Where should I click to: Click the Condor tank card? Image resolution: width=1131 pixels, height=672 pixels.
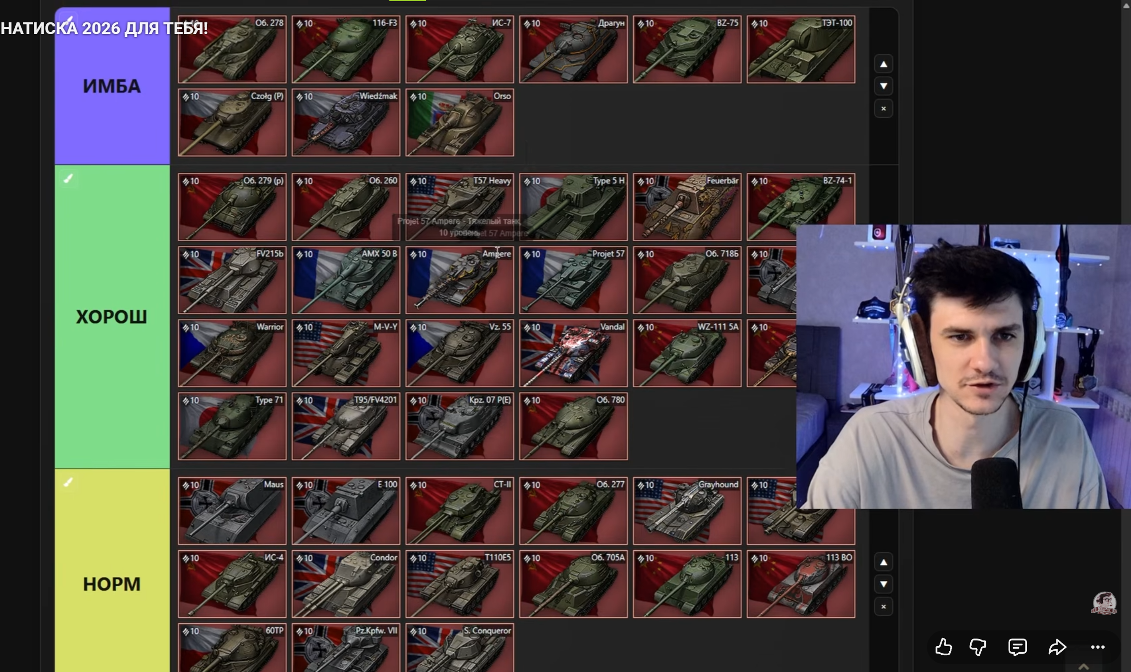(346, 584)
